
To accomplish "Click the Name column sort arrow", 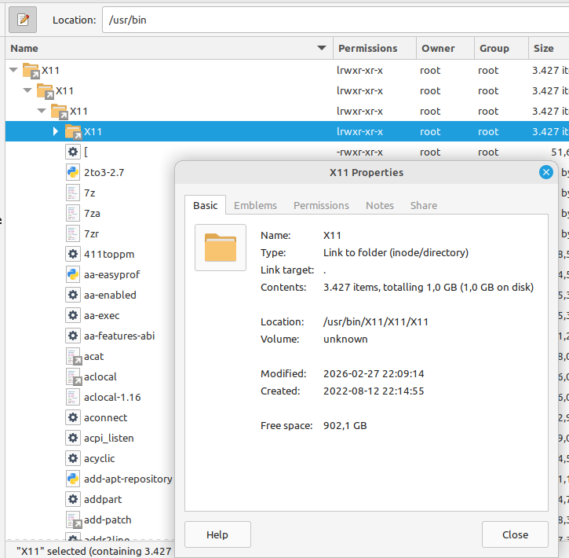I will point(321,49).
